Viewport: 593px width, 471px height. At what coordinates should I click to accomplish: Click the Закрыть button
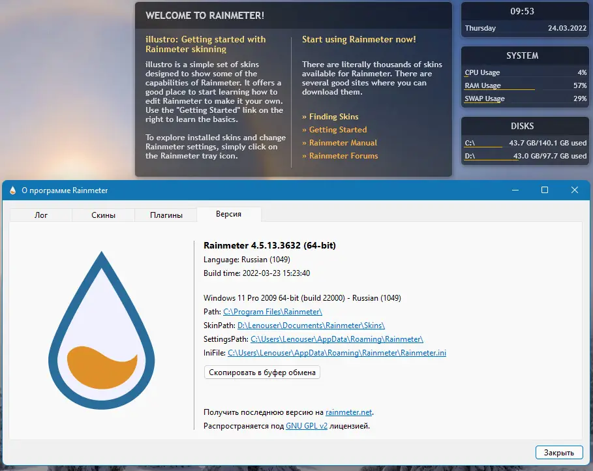point(559,453)
